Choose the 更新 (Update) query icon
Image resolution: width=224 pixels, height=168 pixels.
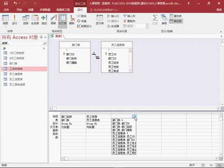click(x=53, y=20)
